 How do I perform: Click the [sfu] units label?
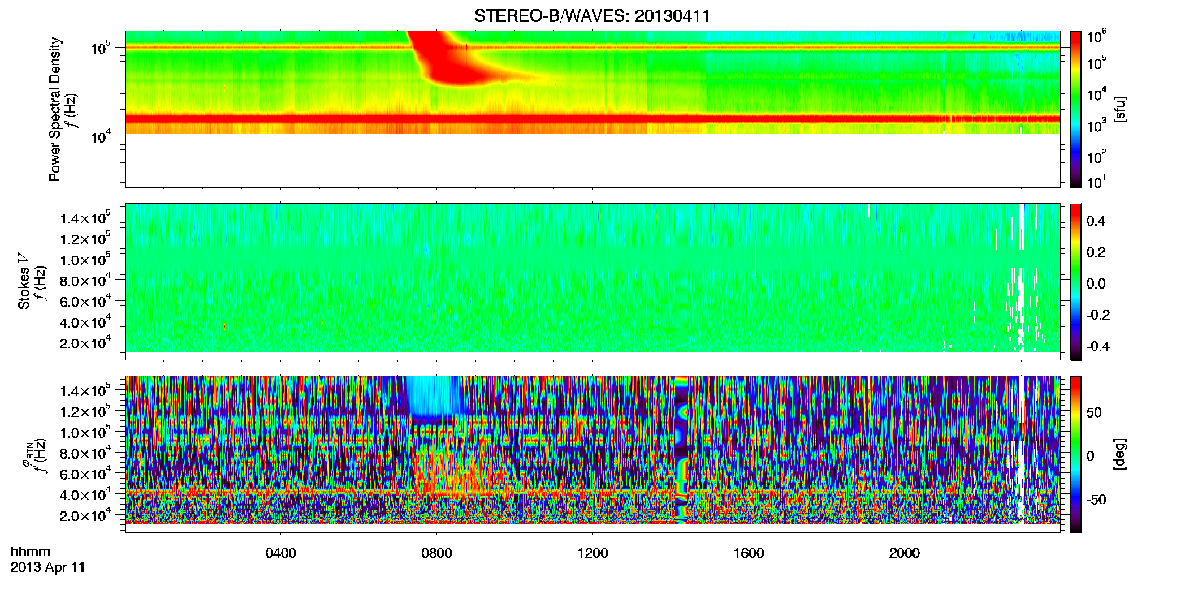click(x=1119, y=110)
